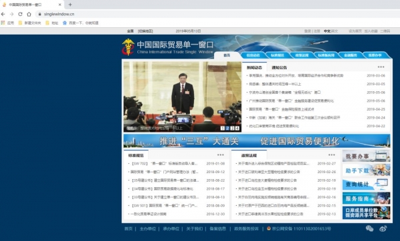
Task: Open the news item dated 2019-04-22
Action: coord(274,126)
